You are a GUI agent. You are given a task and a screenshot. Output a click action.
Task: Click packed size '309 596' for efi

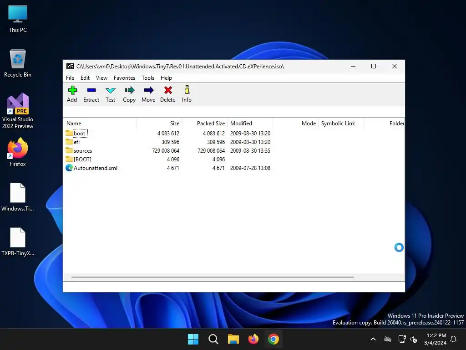216,142
